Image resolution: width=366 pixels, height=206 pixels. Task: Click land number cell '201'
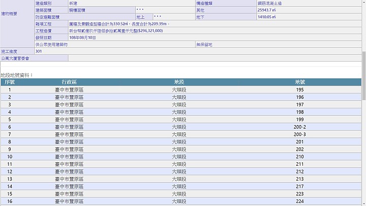click(x=300, y=142)
